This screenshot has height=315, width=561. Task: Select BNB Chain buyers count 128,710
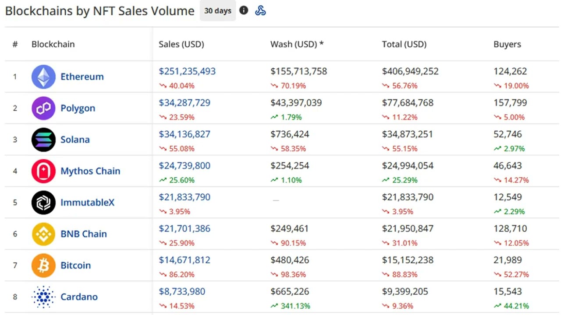(510, 229)
